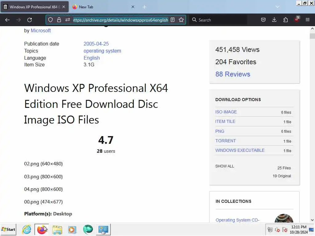
Task: Open the operating system topic link
Action: (102, 51)
